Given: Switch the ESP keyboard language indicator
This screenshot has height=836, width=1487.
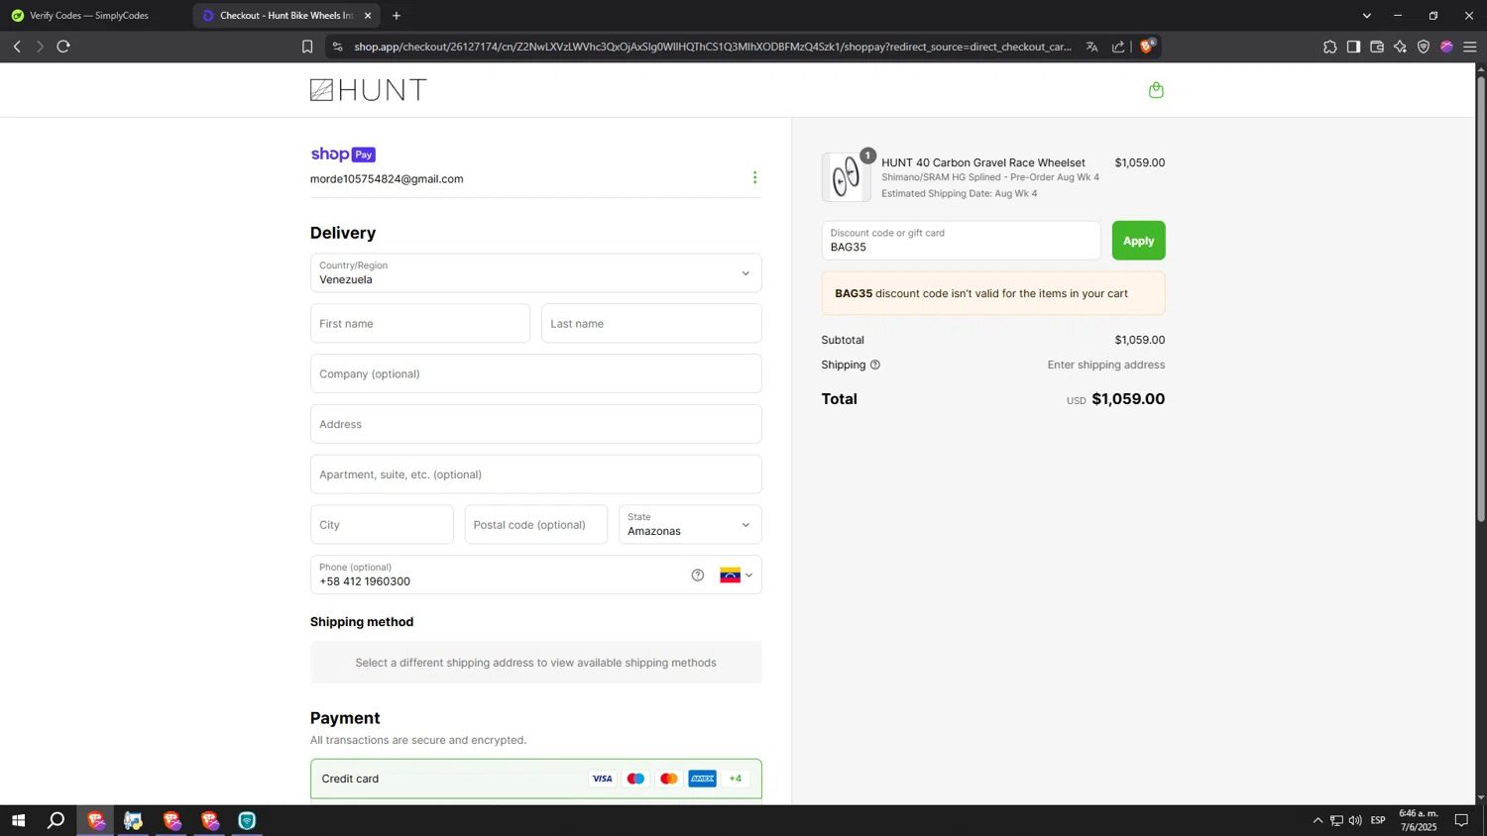Looking at the screenshot, I should point(1378,820).
